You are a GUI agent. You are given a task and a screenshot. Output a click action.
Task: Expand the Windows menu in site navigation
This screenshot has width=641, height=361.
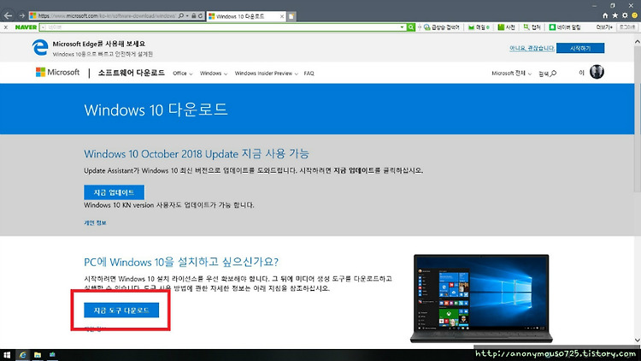click(x=214, y=74)
